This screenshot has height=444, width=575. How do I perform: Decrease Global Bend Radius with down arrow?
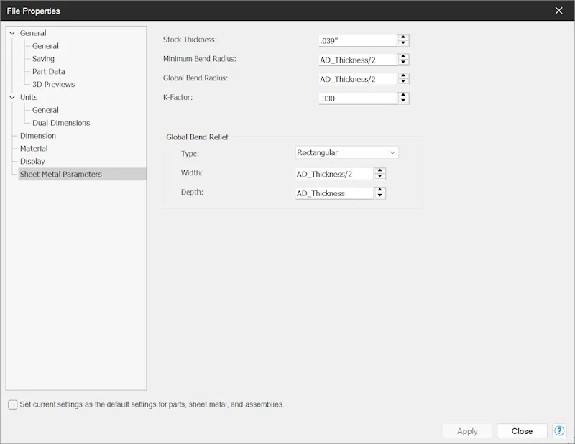[403, 81]
